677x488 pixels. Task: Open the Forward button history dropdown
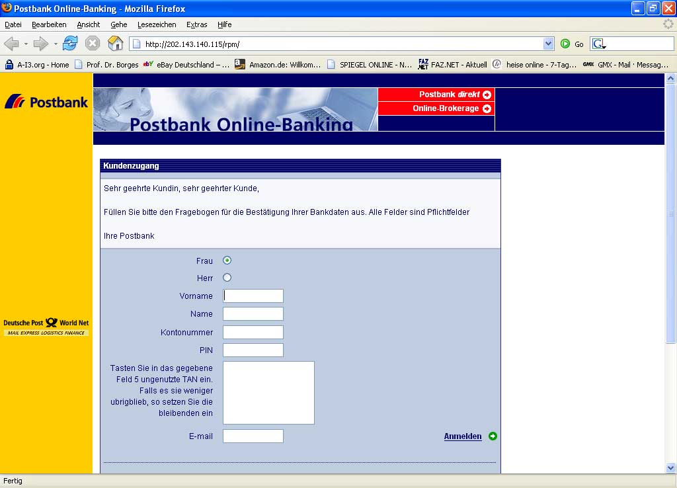[56, 44]
